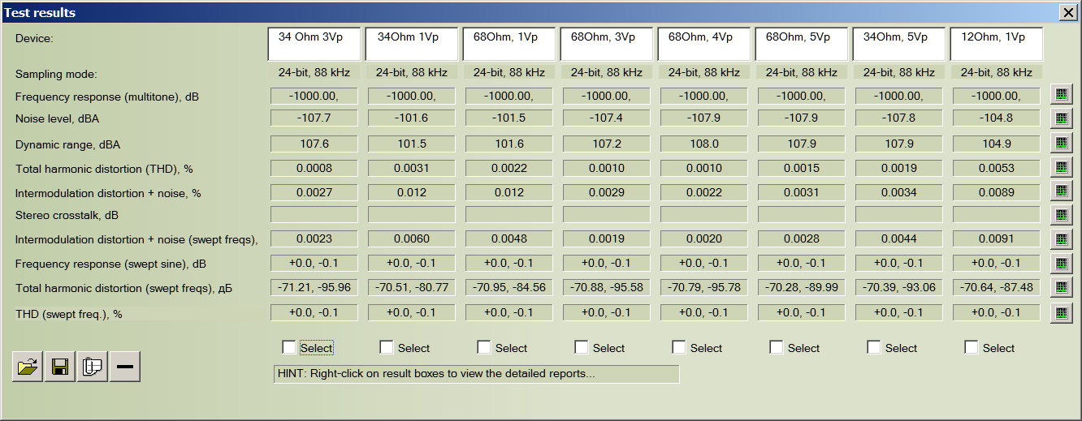This screenshot has height=421, width=1082.
Task: Close the Test results window
Action: point(1067,11)
